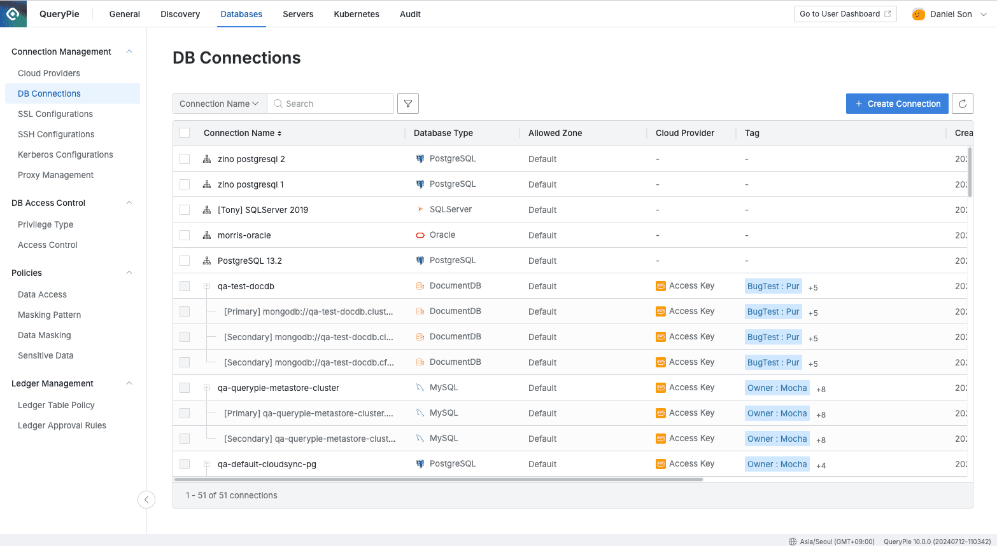This screenshot has width=997, height=546.
Task: Refresh the connection list with the reload icon
Action: (962, 103)
